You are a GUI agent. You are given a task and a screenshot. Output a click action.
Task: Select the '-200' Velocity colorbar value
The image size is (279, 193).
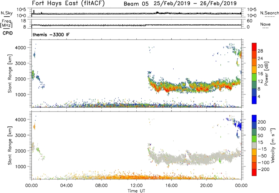(264, 169)
